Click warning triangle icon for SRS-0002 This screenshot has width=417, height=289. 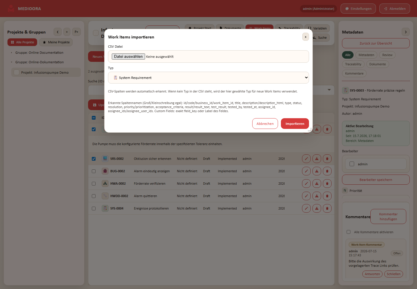[x=317, y=159]
